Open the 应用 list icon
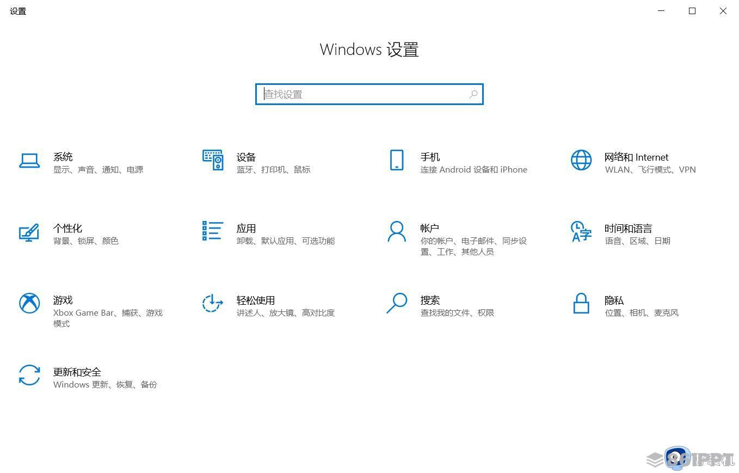 pos(213,231)
